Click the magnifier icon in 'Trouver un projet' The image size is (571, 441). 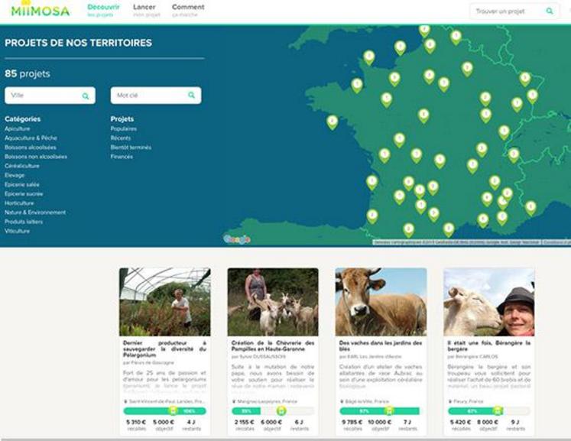point(550,11)
